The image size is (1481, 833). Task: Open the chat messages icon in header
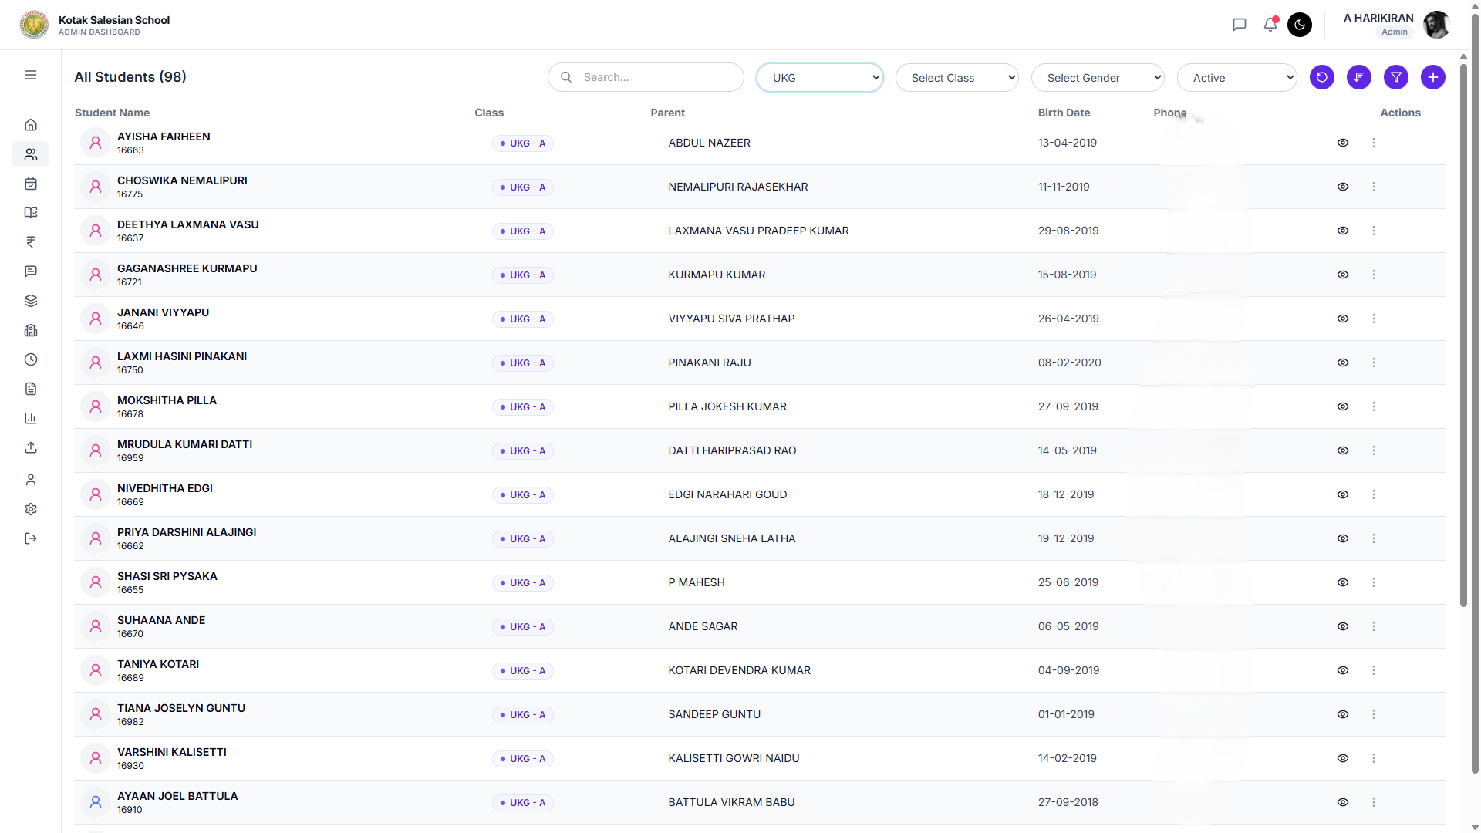pyautogui.click(x=1239, y=25)
